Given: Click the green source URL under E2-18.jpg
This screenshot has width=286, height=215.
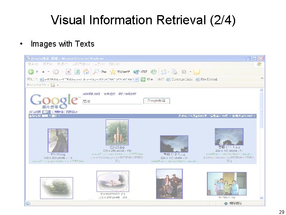Looking at the screenshot, I should [x=58, y=161].
